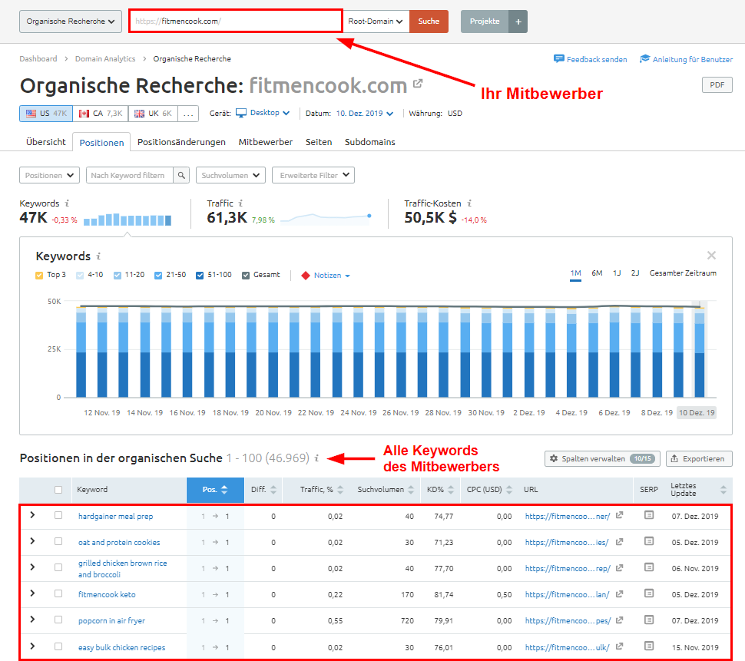Image resolution: width=745 pixels, height=661 pixels.
Task: Open SERP snapshot for fitmencook keto
Action: [x=649, y=593]
